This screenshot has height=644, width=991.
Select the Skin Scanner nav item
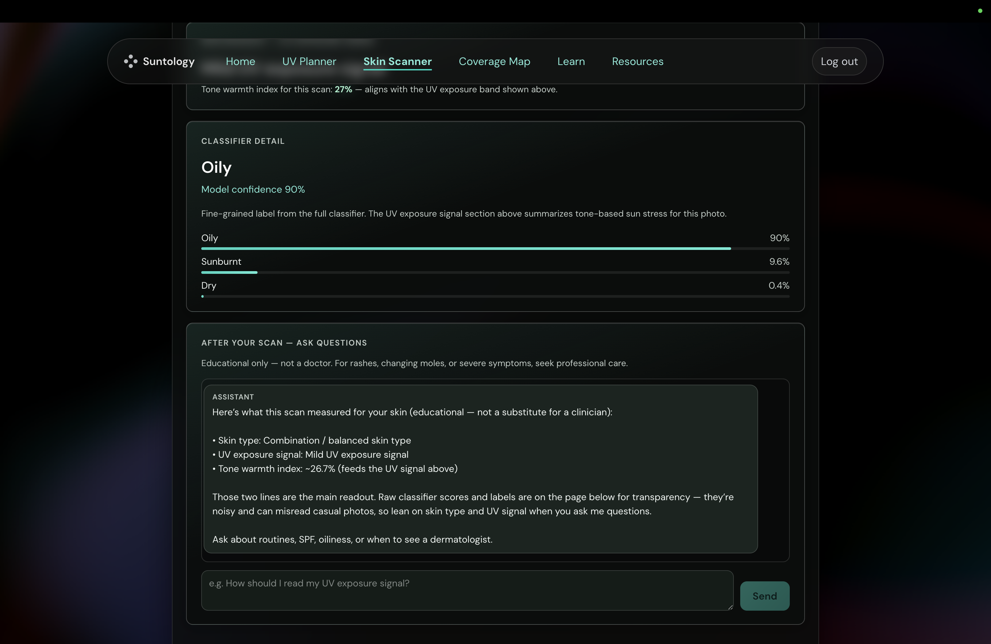[397, 61]
